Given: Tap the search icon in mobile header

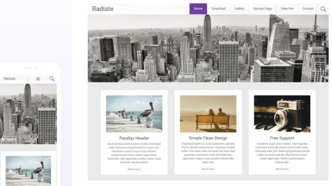Looking at the screenshot, I should coord(52,79).
